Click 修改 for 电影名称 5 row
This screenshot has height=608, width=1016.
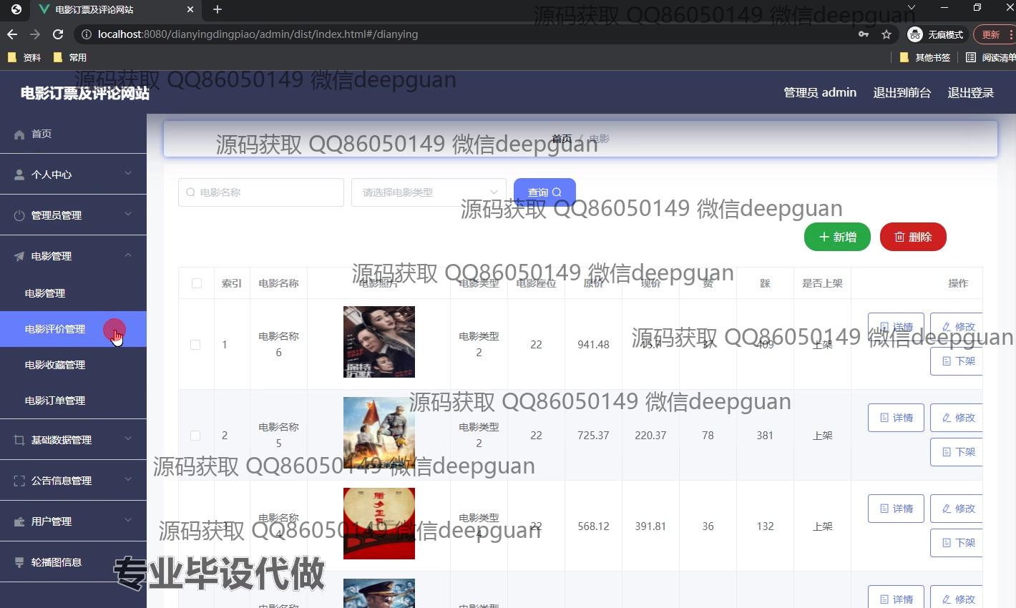click(957, 418)
